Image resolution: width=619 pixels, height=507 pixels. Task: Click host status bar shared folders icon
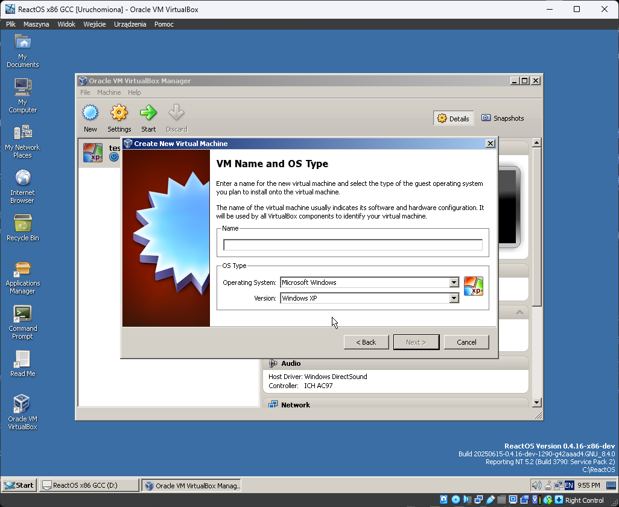pos(501,500)
